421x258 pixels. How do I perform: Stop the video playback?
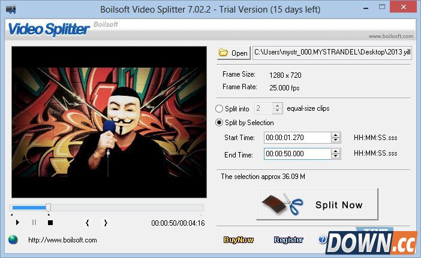[x=50, y=222]
